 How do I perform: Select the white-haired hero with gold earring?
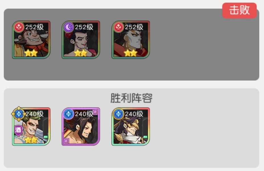coord(131,40)
